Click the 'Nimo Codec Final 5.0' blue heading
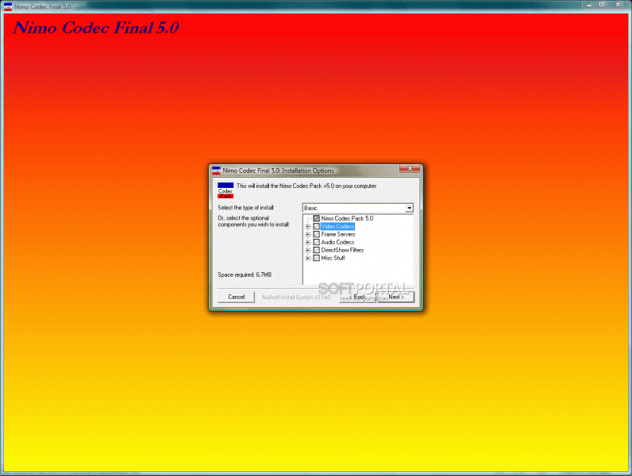 pyautogui.click(x=96, y=28)
